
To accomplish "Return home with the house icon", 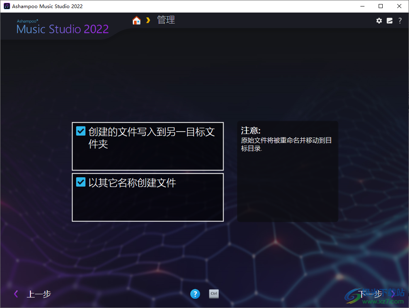I will [x=136, y=19].
